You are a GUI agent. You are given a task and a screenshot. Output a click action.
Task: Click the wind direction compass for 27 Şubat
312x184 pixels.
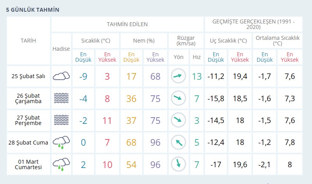tap(178, 120)
